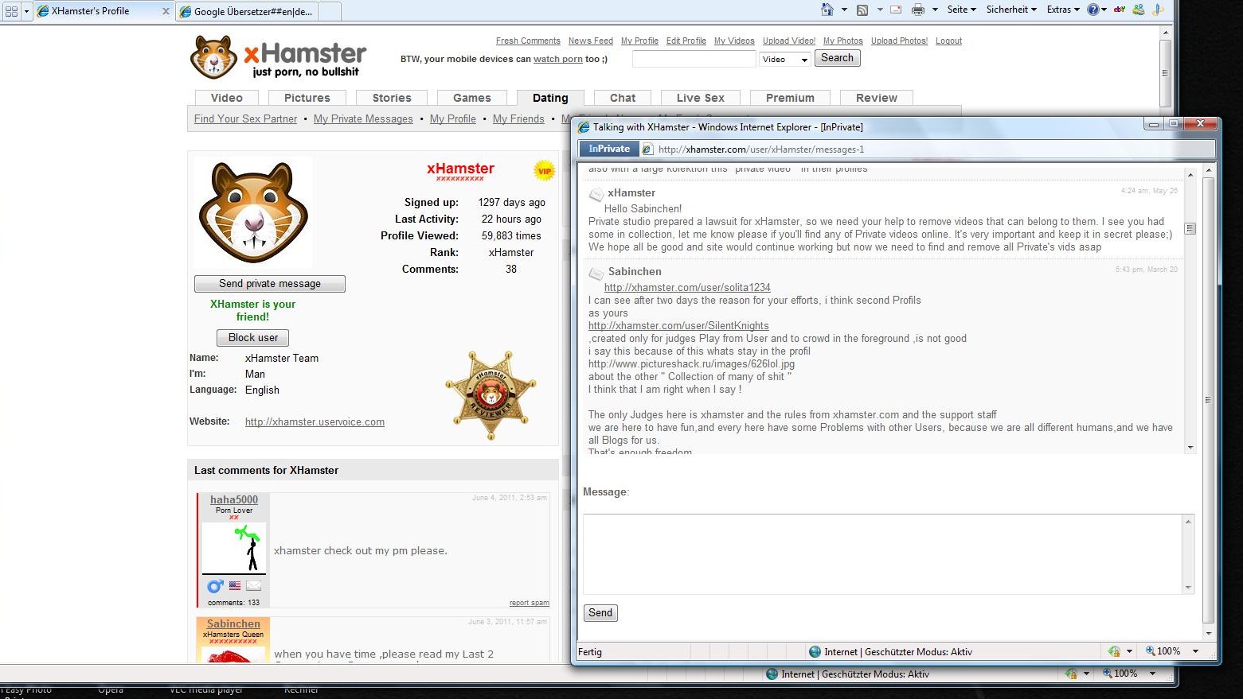The height and width of the screenshot is (699, 1243).
Task: Open the RSS feeds icon
Action: (x=862, y=10)
